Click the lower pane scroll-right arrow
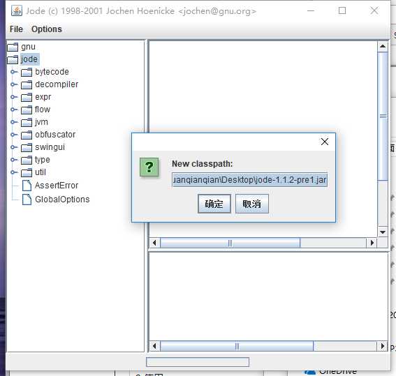 pyautogui.click(x=382, y=346)
